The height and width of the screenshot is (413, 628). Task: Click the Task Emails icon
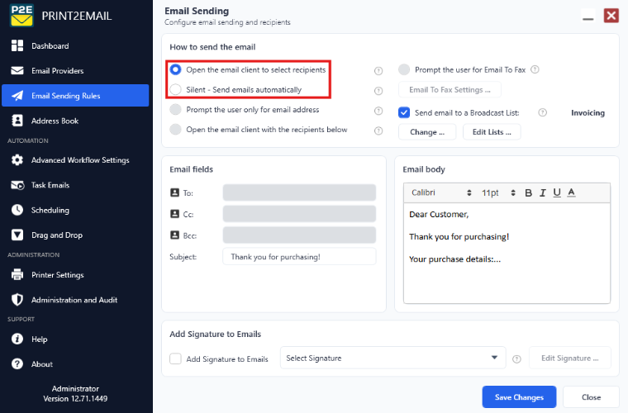[17, 185]
